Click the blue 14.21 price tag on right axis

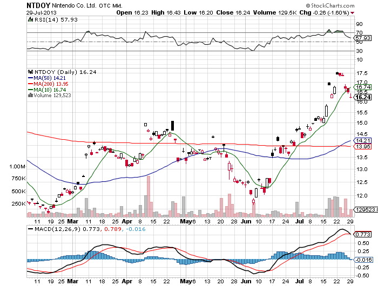click(363, 140)
